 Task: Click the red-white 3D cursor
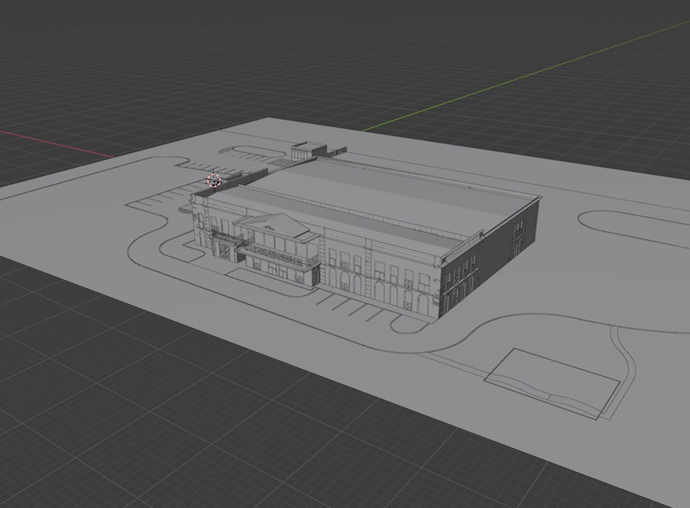tap(214, 180)
